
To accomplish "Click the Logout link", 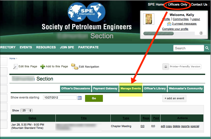I will click(x=196, y=19).
